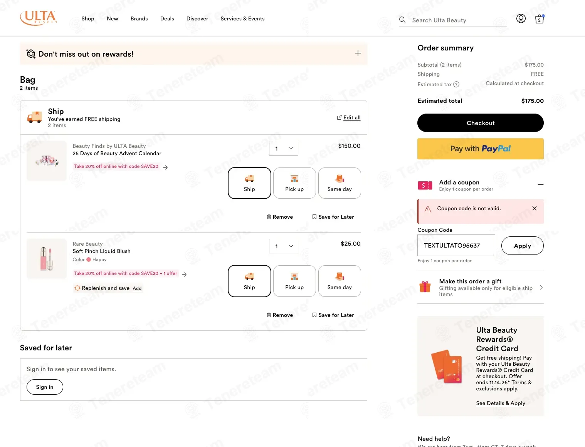Click arrow beside Soft Pinch blush offer
The width and height of the screenshot is (585, 447).
click(184, 274)
